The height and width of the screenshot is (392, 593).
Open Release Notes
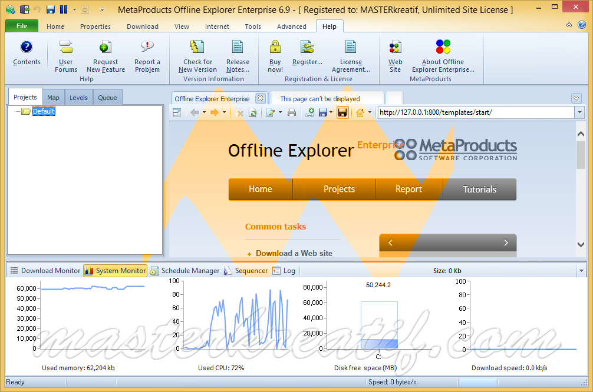[x=238, y=56]
